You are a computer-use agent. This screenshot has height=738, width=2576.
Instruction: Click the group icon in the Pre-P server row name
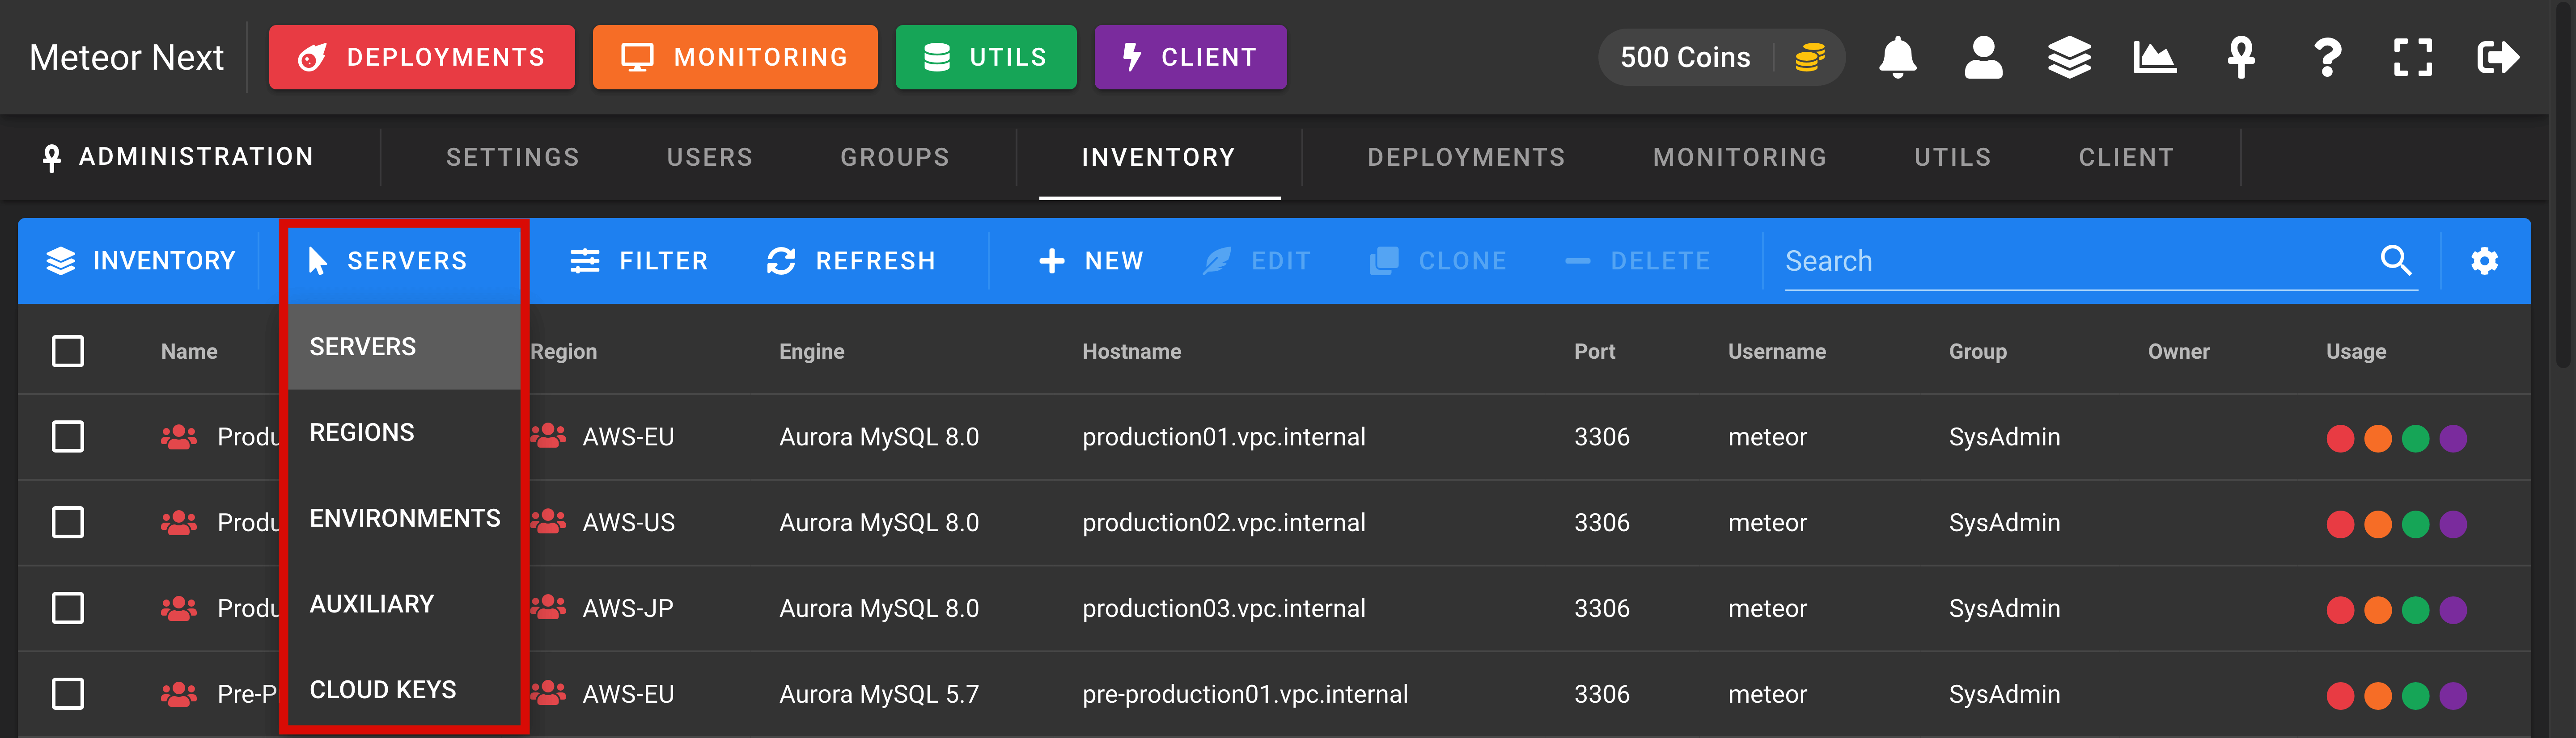(179, 694)
